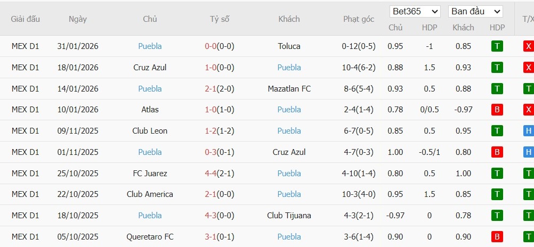Click the 4-4 score for FC Juarez match
Image resolution: width=534 pixels, height=247 pixels.
(x=211, y=174)
